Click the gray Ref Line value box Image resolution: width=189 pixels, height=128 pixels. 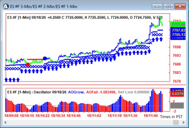pos(177,105)
